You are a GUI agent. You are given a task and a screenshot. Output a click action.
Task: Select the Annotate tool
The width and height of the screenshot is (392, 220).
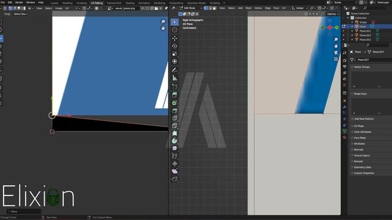[175, 70]
